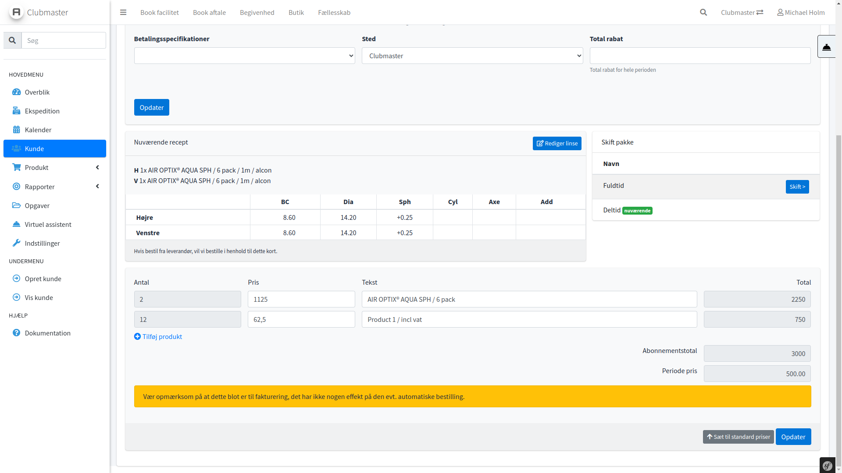
Task: Open Dokumentation help item
Action: (x=47, y=333)
